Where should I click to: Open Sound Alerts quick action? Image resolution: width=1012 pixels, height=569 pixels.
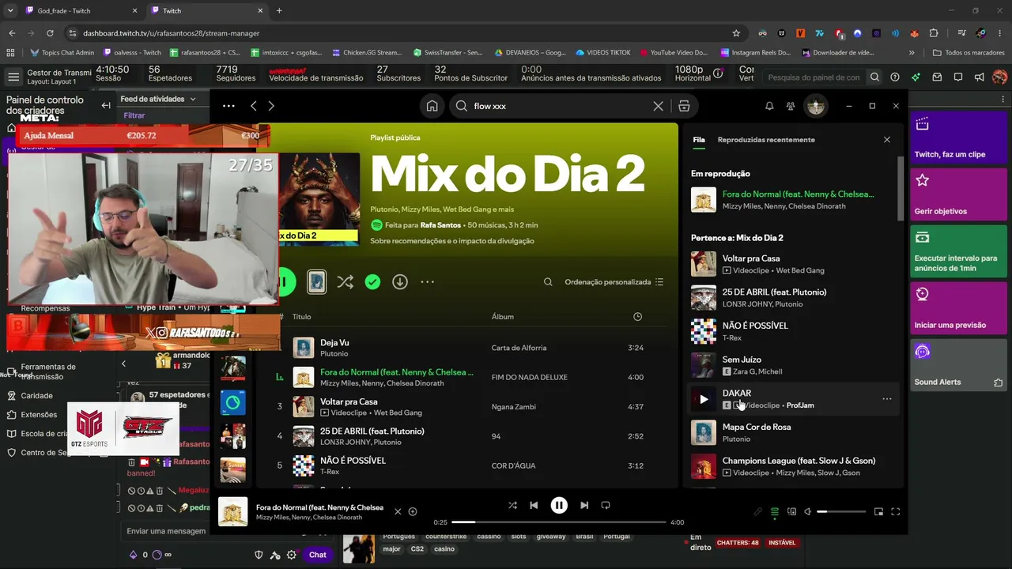[959, 364]
